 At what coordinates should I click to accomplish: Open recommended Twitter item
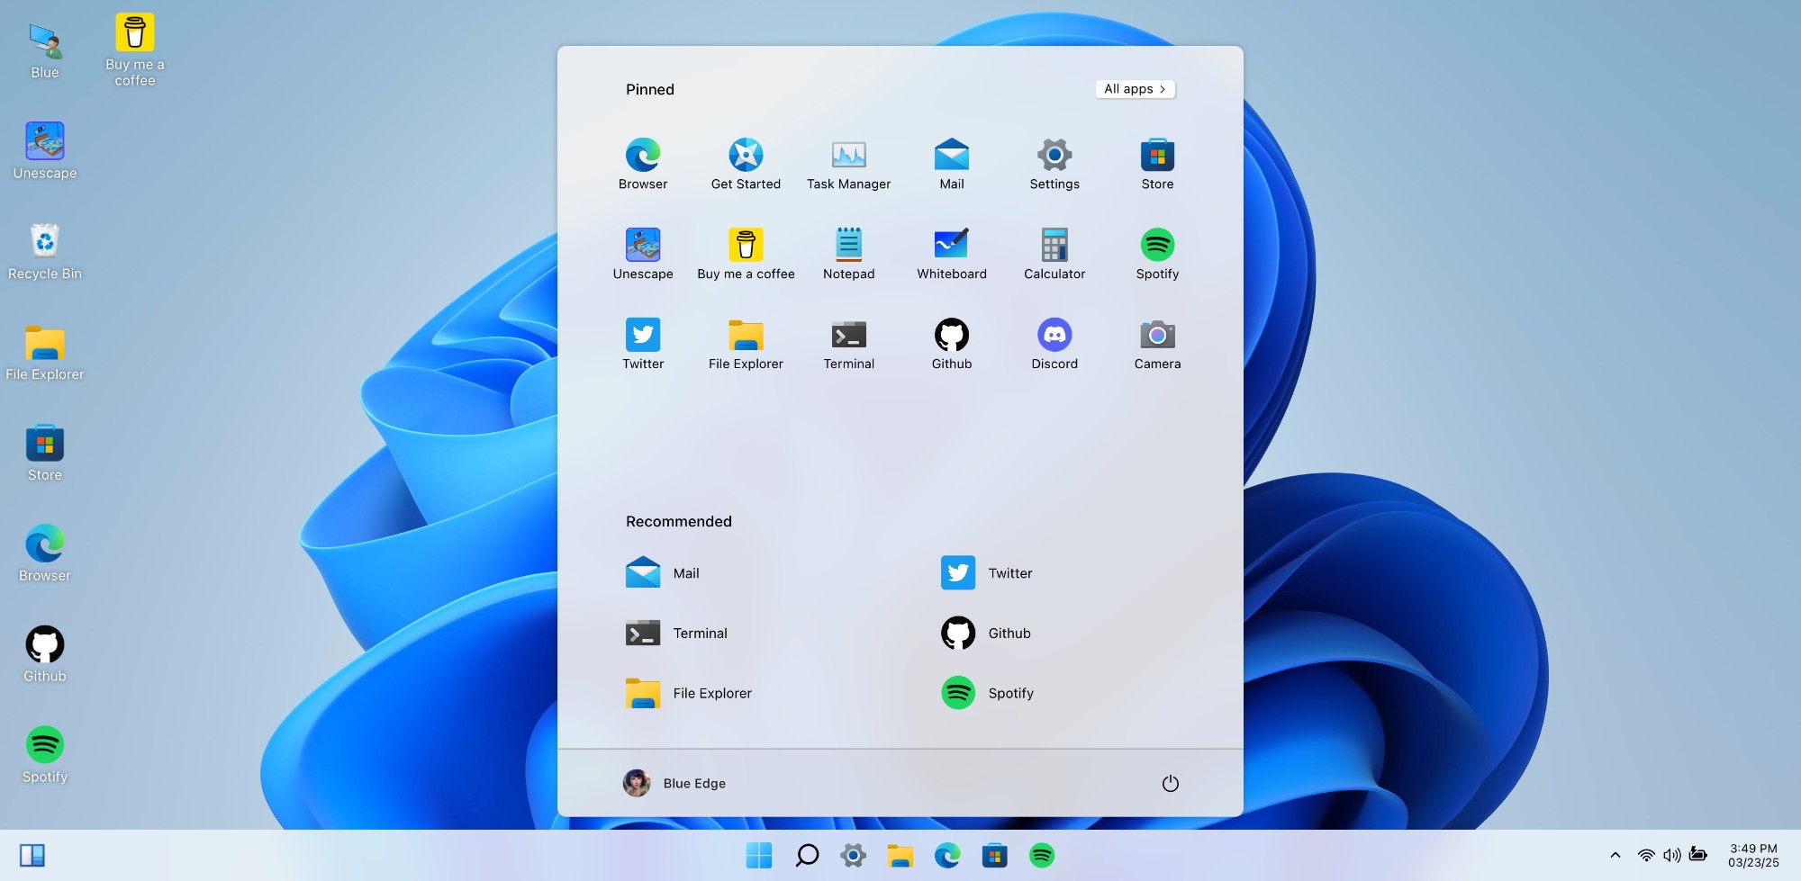point(987,573)
